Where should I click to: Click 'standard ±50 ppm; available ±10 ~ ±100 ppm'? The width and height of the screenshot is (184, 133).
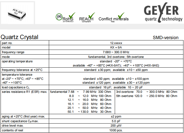(116, 79)
